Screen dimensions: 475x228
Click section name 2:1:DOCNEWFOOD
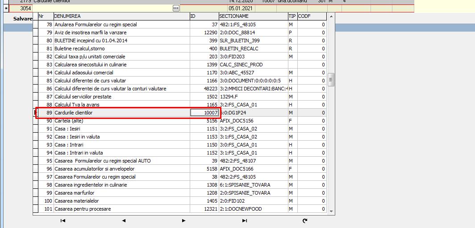click(x=253, y=209)
